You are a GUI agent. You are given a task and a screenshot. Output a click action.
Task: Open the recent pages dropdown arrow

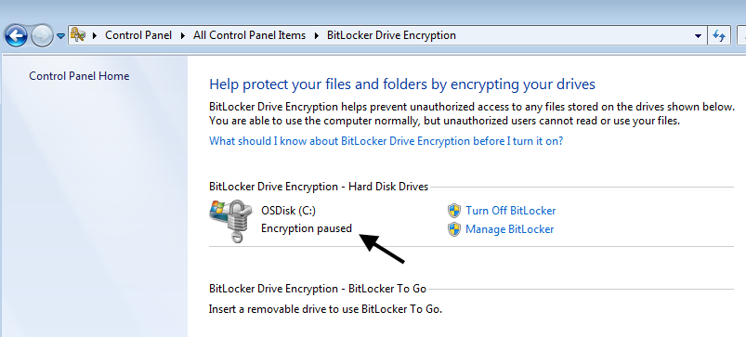[x=60, y=36]
